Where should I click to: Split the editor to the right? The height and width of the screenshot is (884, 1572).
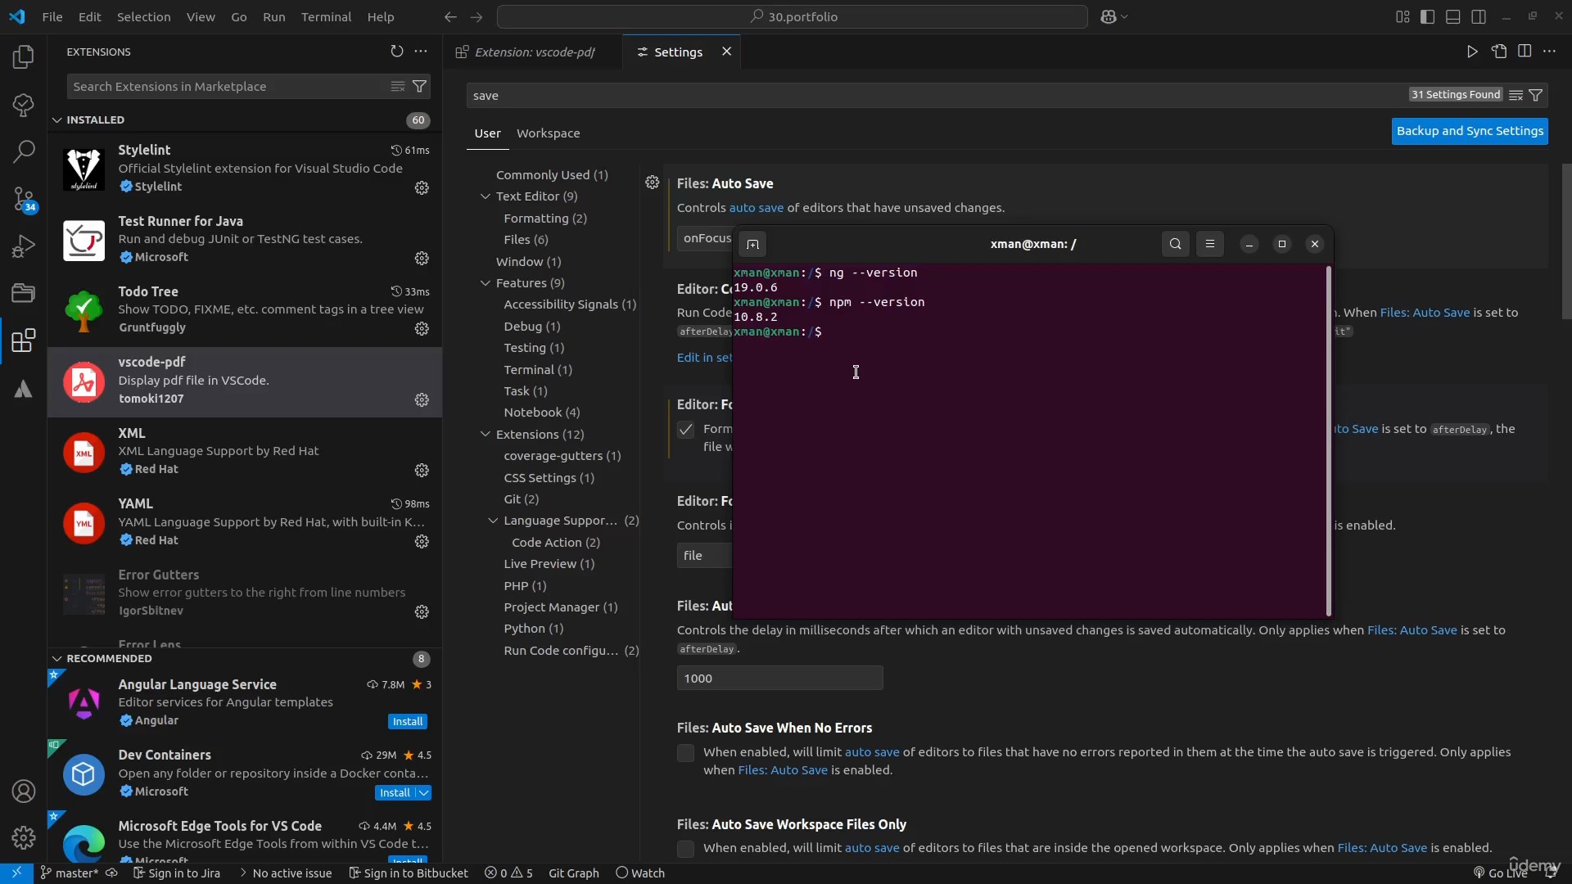[x=1525, y=52]
